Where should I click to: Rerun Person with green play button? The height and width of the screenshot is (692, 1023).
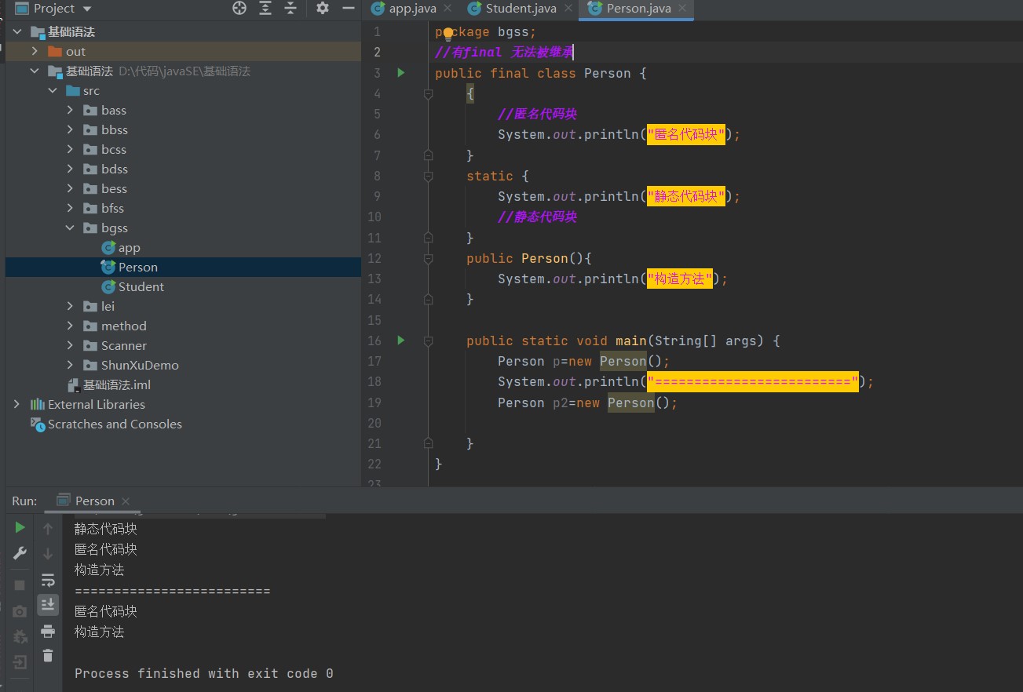(20, 527)
